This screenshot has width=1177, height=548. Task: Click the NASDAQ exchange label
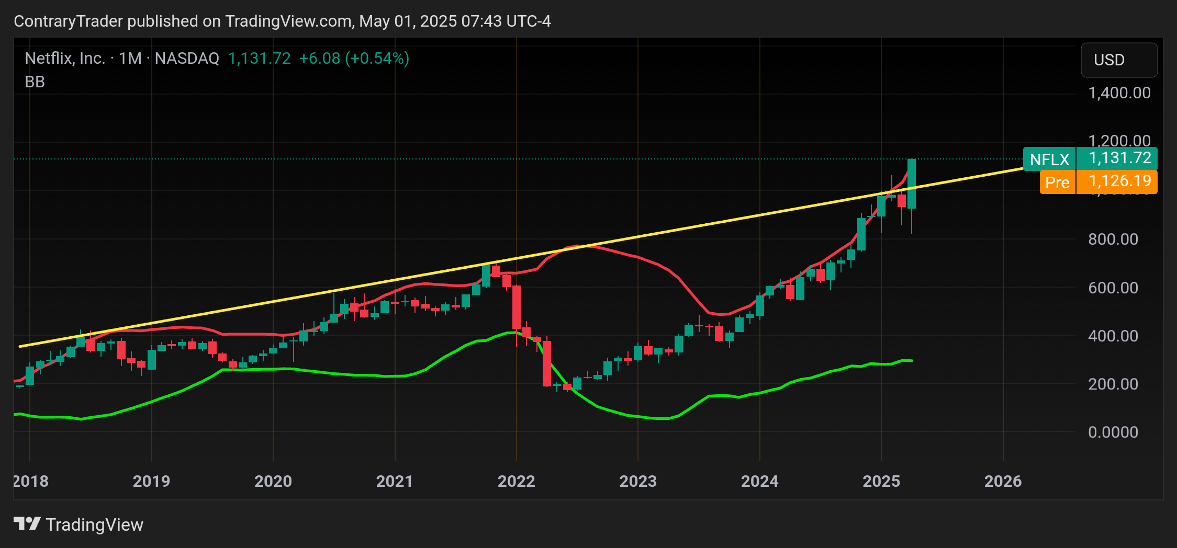[x=187, y=58]
